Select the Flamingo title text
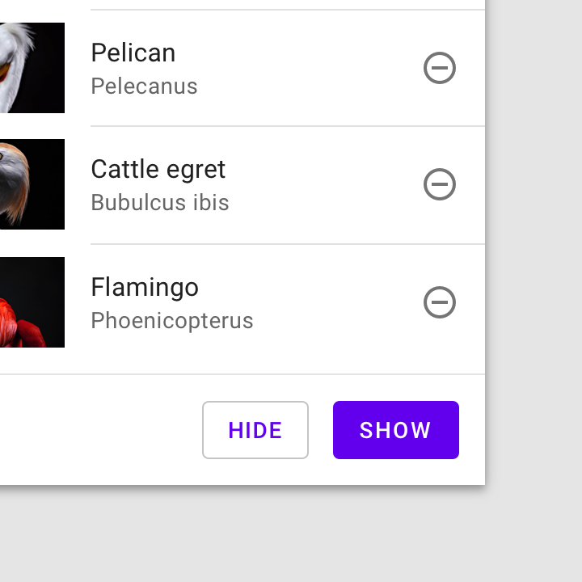The image size is (582, 582). tap(145, 288)
